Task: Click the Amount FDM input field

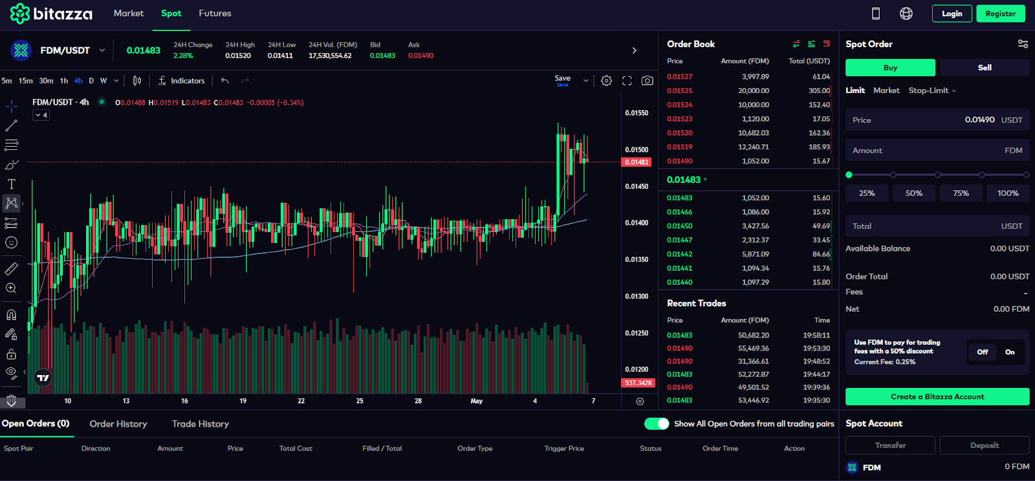Action: [937, 151]
